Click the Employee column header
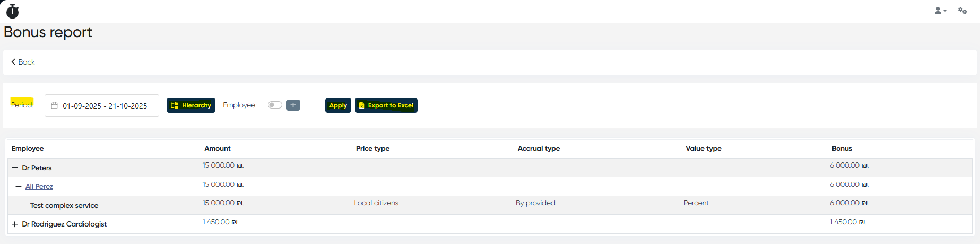 coord(28,149)
